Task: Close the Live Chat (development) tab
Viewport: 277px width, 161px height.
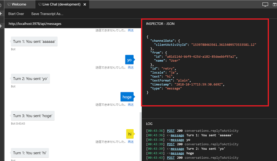Action: (x=85, y=5)
